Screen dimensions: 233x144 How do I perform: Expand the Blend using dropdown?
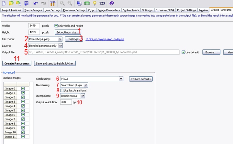86,85
